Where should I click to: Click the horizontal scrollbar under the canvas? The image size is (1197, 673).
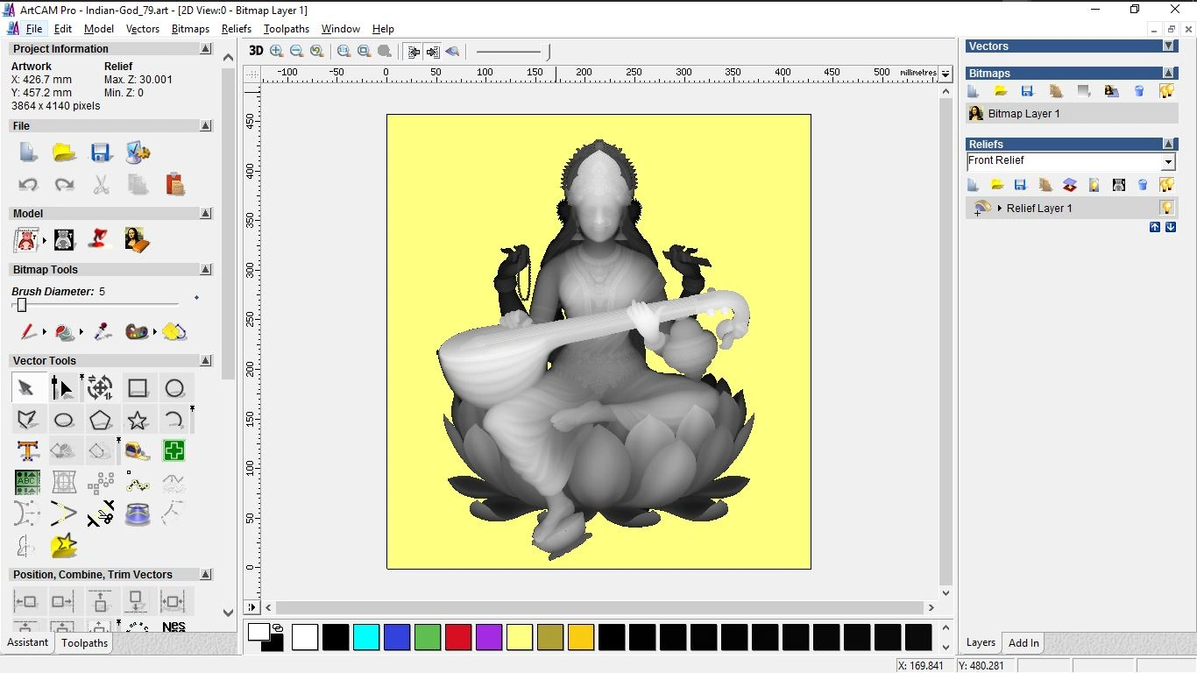coord(599,607)
